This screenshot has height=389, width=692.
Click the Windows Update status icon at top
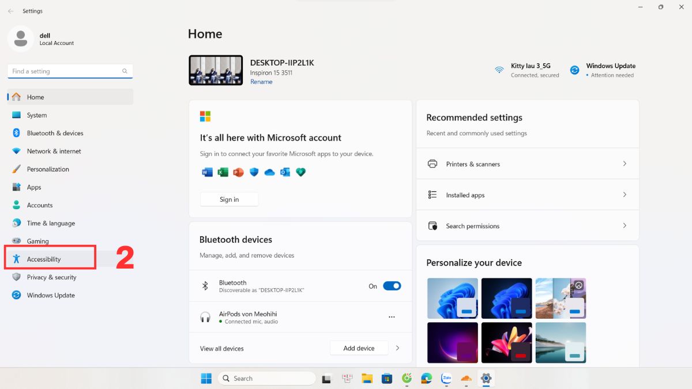(x=574, y=70)
